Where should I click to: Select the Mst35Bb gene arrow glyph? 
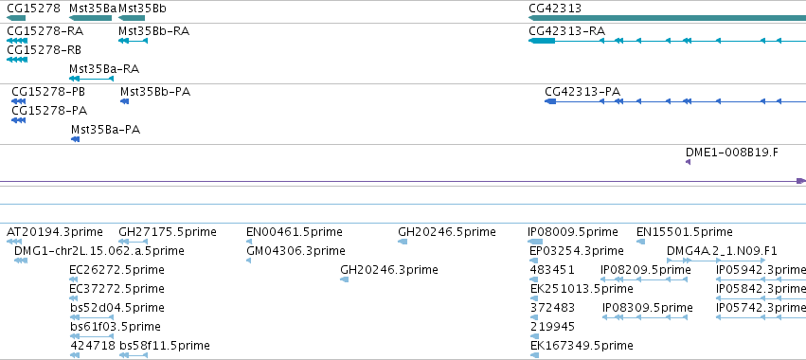coord(132,18)
